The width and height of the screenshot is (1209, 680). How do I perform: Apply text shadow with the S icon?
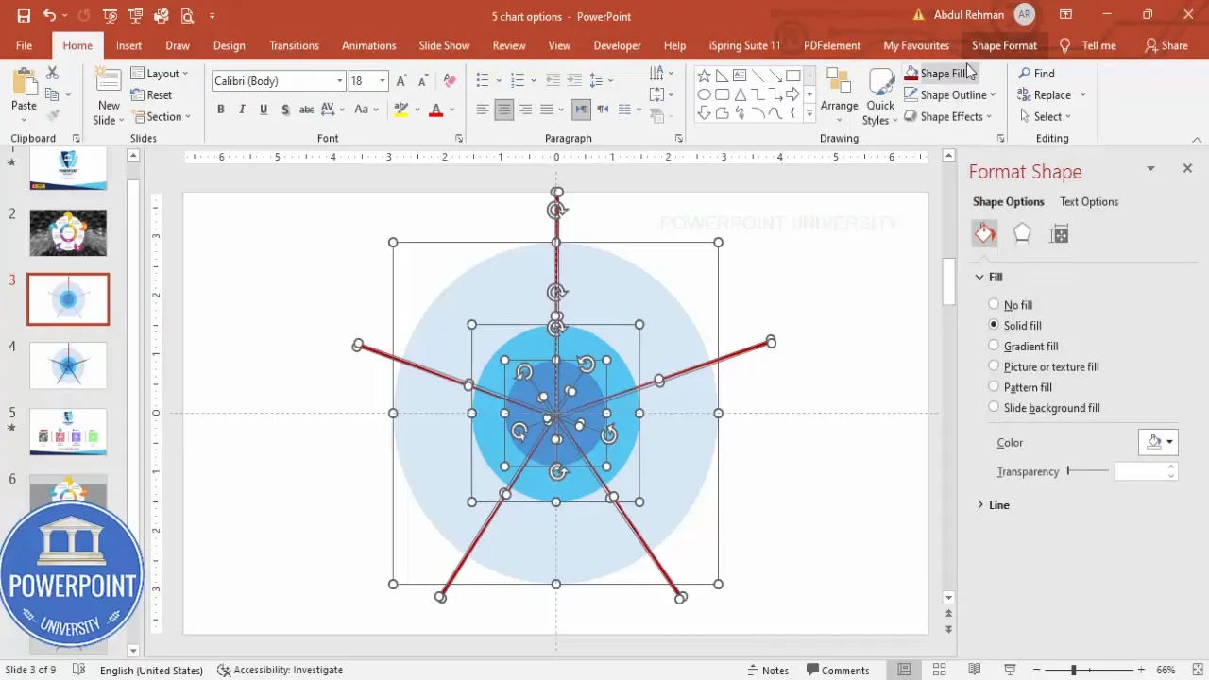pos(284,110)
